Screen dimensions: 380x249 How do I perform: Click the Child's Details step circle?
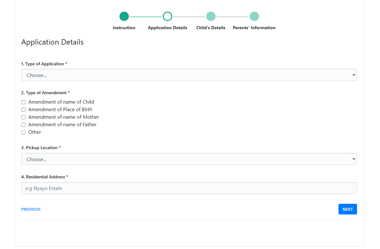[x=211, y=16]
